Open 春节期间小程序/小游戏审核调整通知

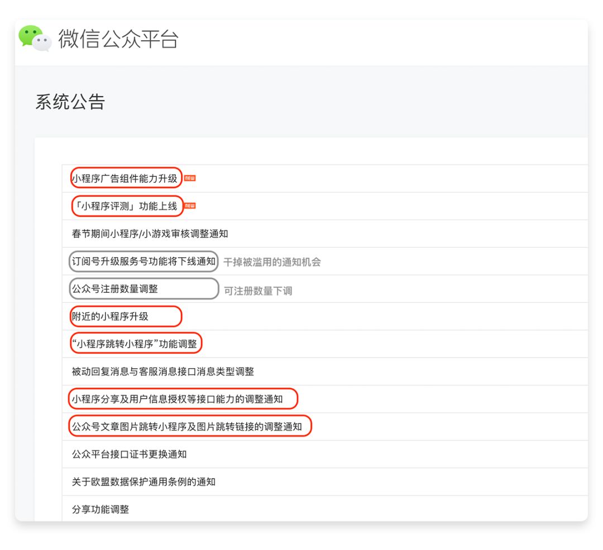pos(150,234)
